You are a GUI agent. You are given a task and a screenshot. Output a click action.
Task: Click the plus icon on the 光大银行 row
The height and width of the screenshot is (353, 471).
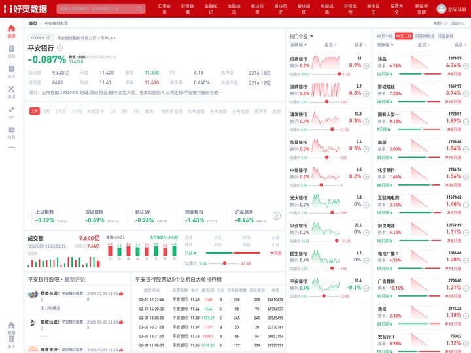point(366,205)
